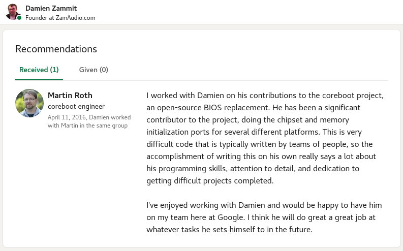Open Damien Zammit's header profile photo
Screen dimensions: 403x251
13,12
